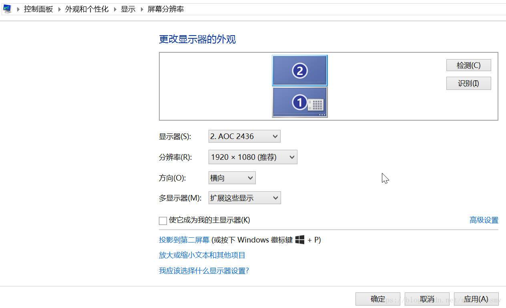Screen dimensions: 506x308
Task: Click the 检测(C) button
Action: 468,65
